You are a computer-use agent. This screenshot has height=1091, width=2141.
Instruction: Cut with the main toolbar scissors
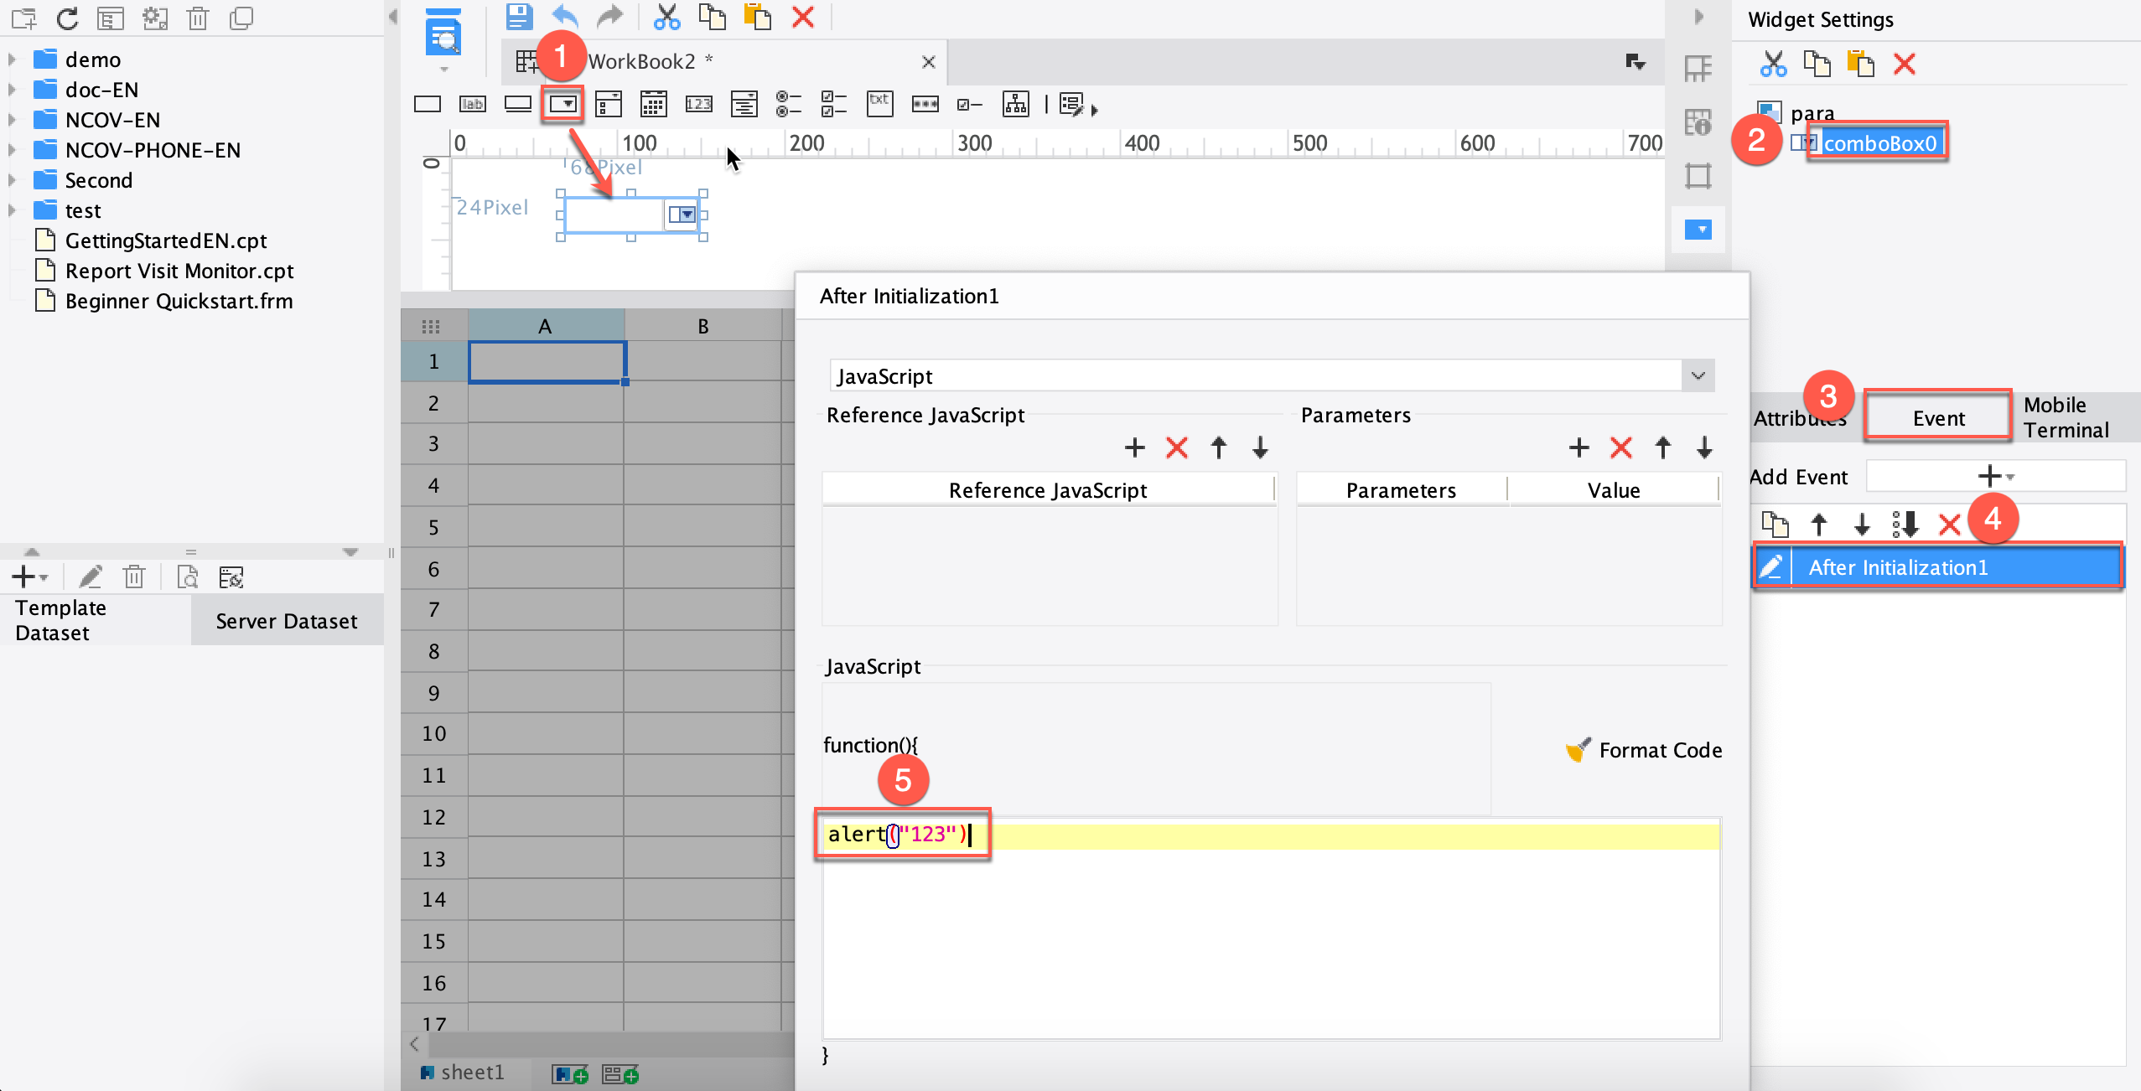tap(666, 17)
